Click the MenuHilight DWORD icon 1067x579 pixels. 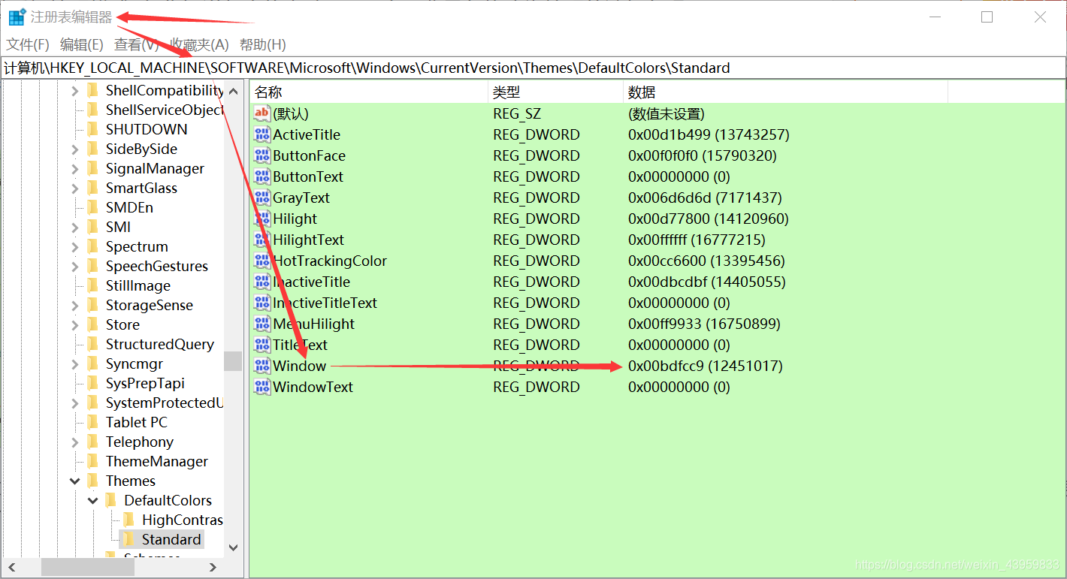click(x=261, y=324)
